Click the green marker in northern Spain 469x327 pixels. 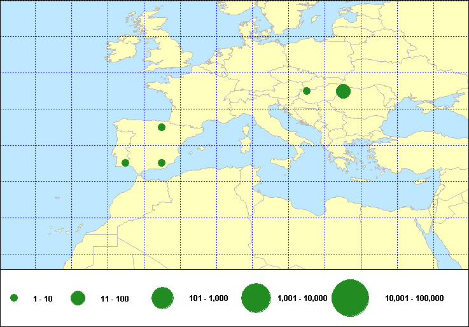click(x=162, y=127)
